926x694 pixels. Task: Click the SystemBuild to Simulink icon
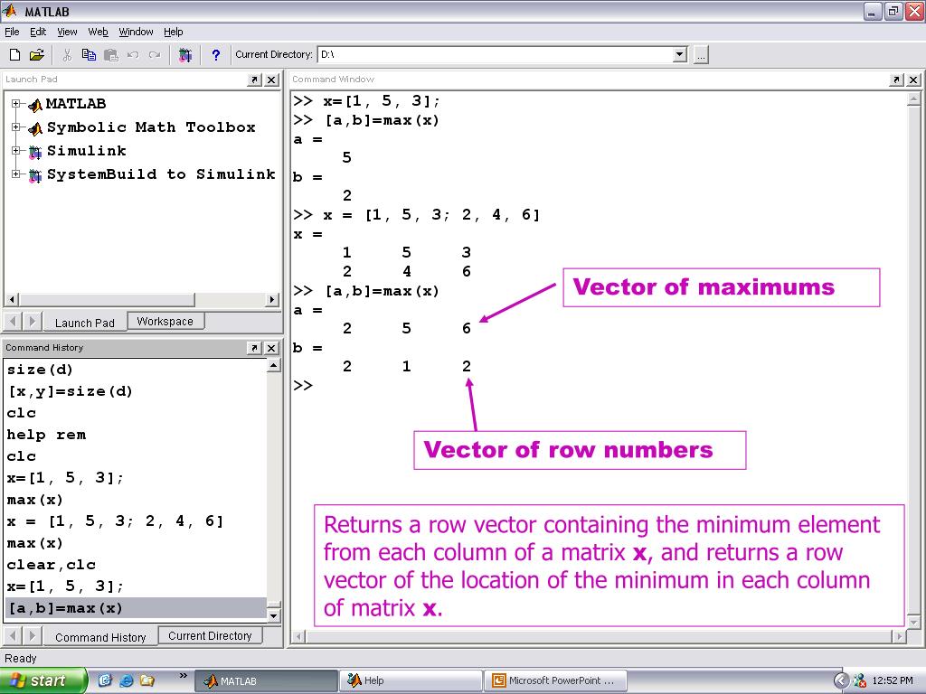(35, 175)
